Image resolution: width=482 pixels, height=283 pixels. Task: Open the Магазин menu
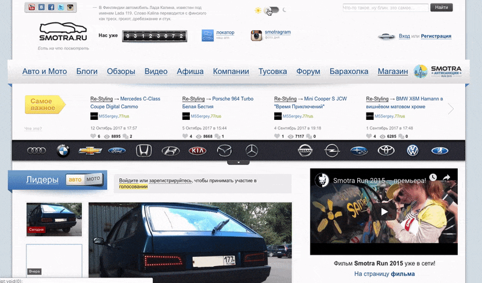pyautogui.click(x=393, y=71)
